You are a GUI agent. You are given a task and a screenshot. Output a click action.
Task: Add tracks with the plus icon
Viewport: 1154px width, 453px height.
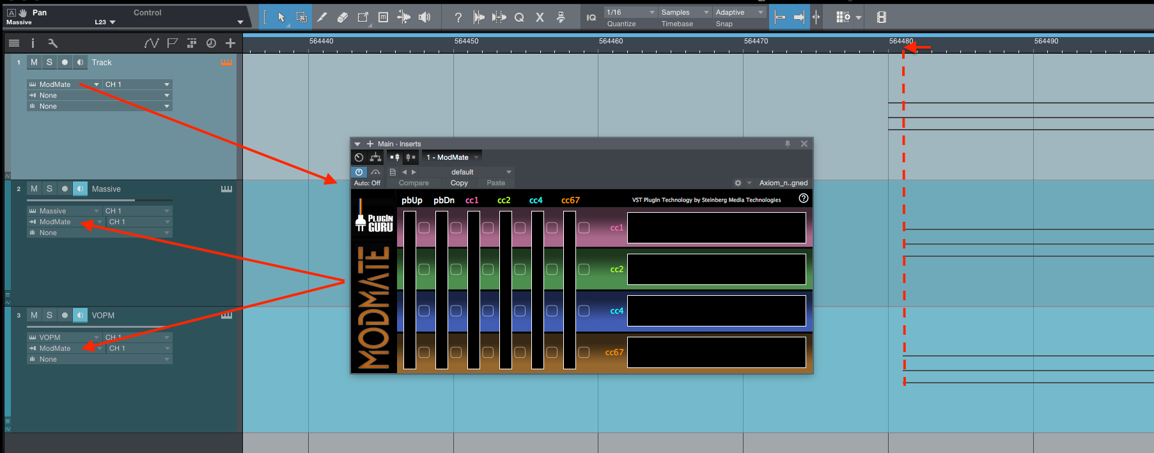coord(230,43)
